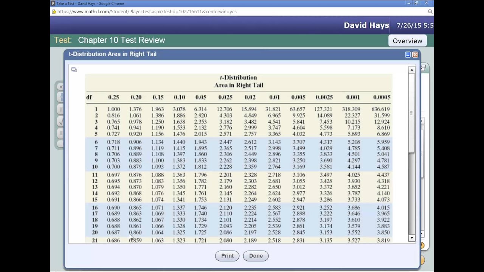The height and width of the screenshot is (272, 484).
Task: Click the 'df' column header
Action: click(89, 97)
